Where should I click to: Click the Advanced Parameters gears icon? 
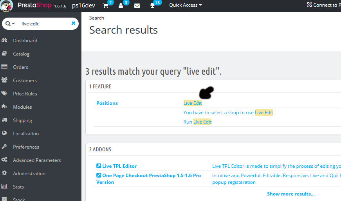(x=4, y=160)
